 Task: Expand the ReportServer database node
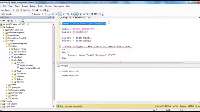click(x=3, y=35)
